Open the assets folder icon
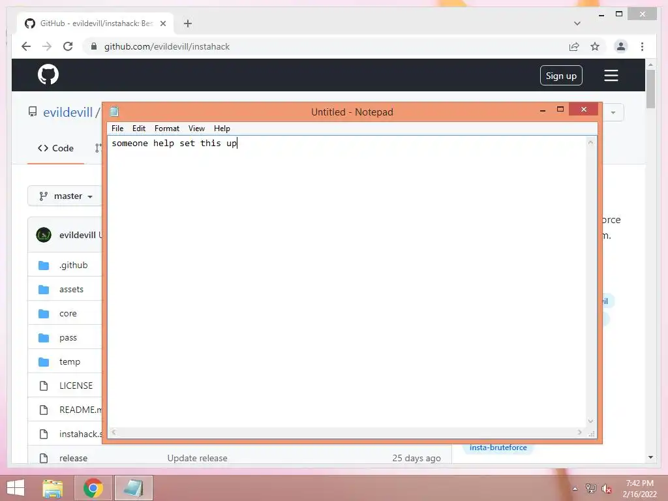This screenshot has height=501, width=668. click(x=44, y=290)
